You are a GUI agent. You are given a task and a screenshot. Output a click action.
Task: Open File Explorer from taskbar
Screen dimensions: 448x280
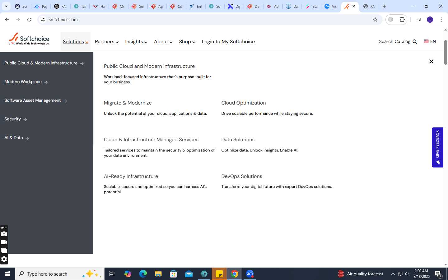point(158,274)
